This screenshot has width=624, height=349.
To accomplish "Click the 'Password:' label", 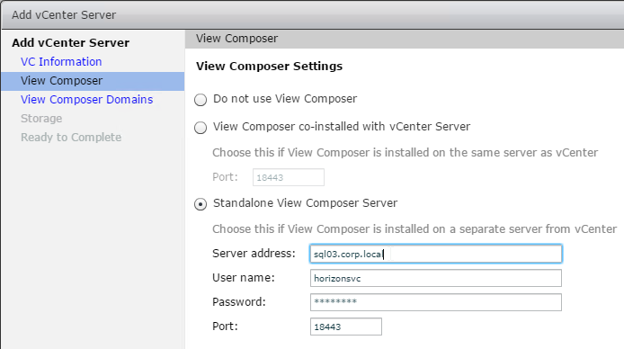I will coord(239,302).
